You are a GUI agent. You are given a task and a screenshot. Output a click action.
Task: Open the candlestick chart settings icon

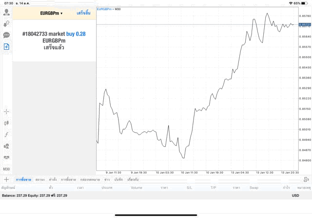(x=6, y=123)
